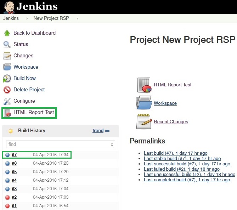Image resolution: width=237 pixels, height=210 pixels.
Task: Open Last successful build (#7) permalink
Action: pyautogui.click(x=187, y=164)
